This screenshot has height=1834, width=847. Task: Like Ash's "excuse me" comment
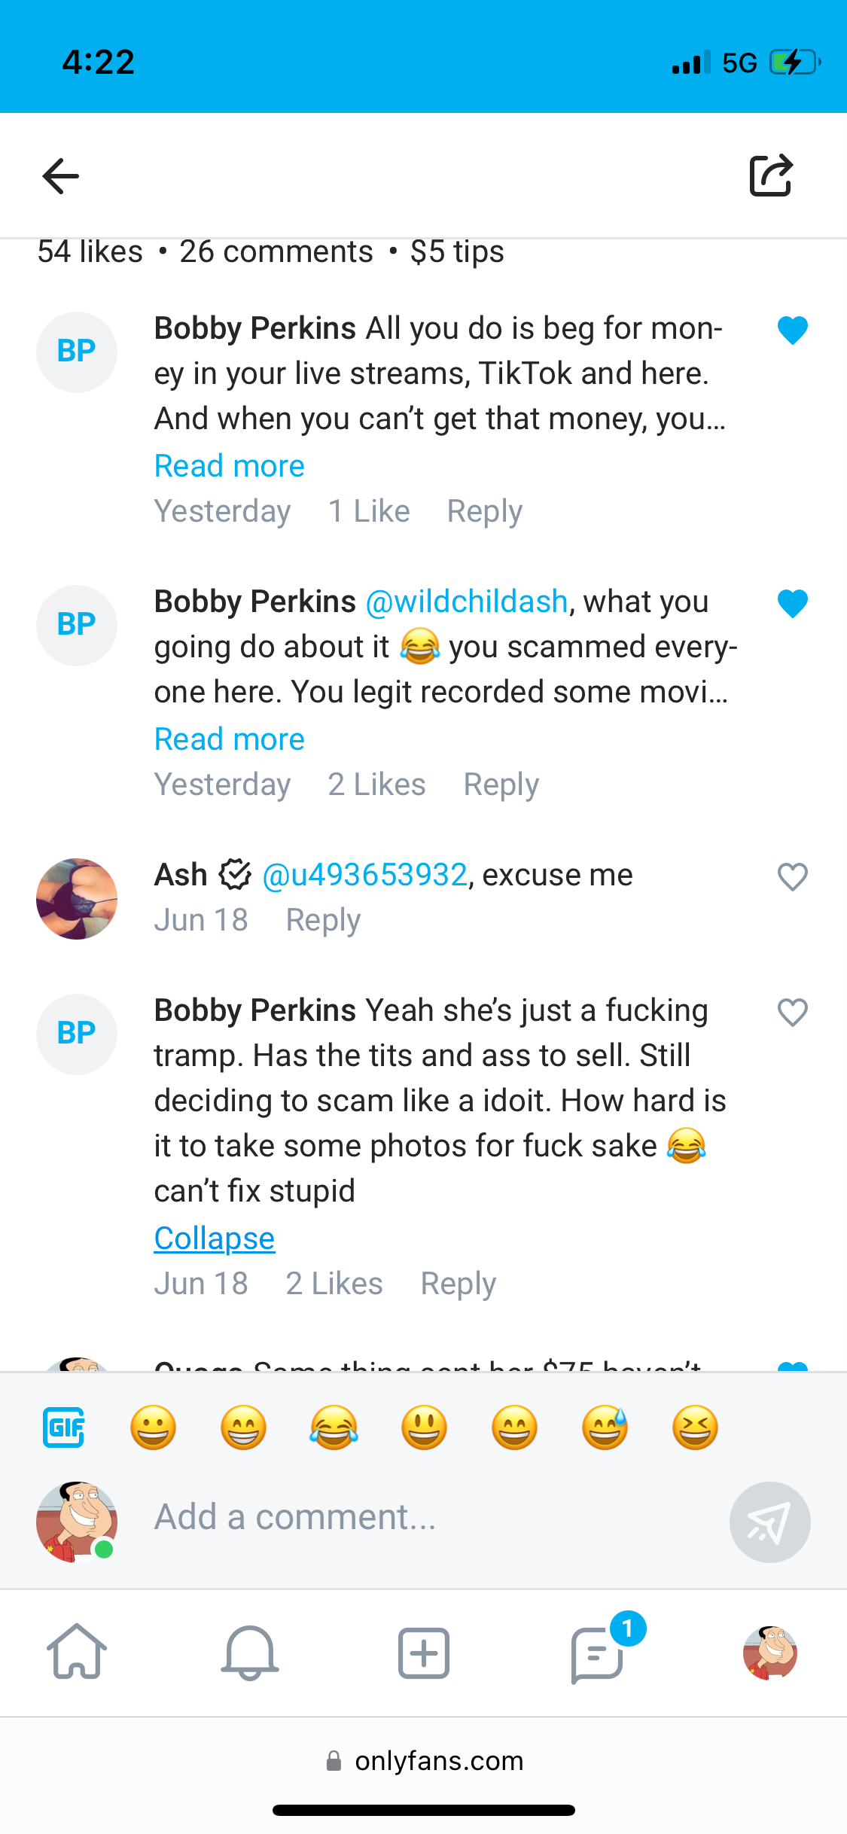click(792, 876)
